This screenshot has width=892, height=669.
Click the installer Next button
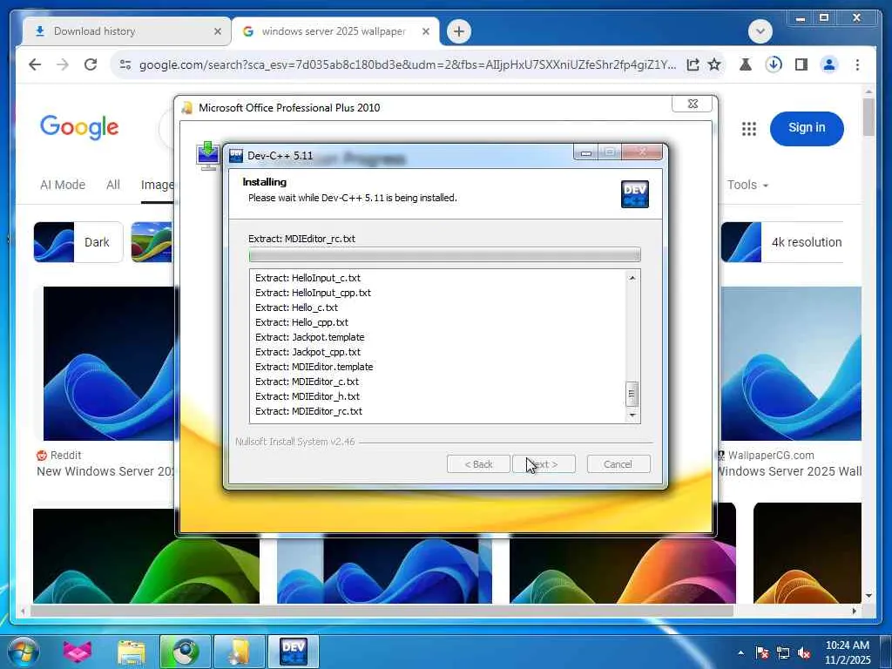(x=544, y=464)
